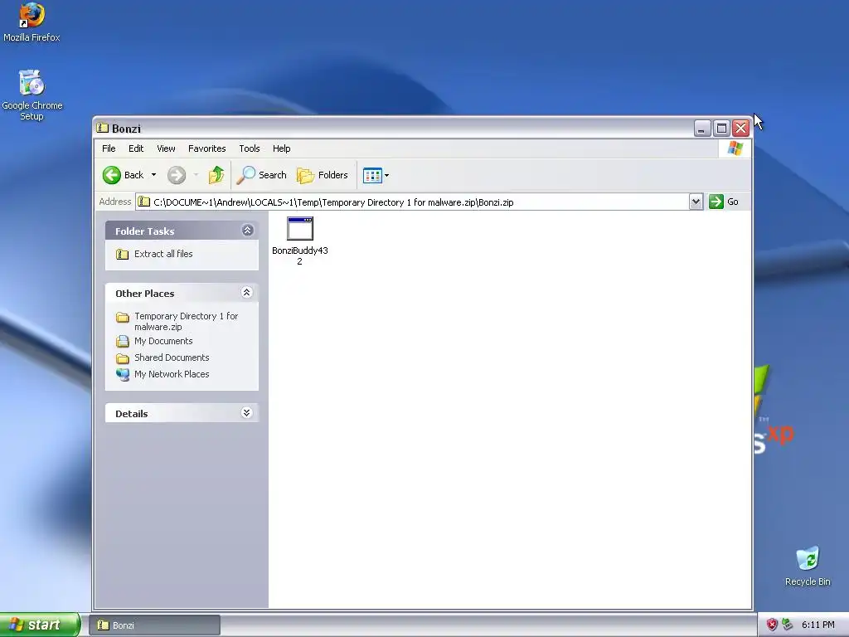Go up one folder level
This screenshot has width=849, height=637.
(216, 175)
